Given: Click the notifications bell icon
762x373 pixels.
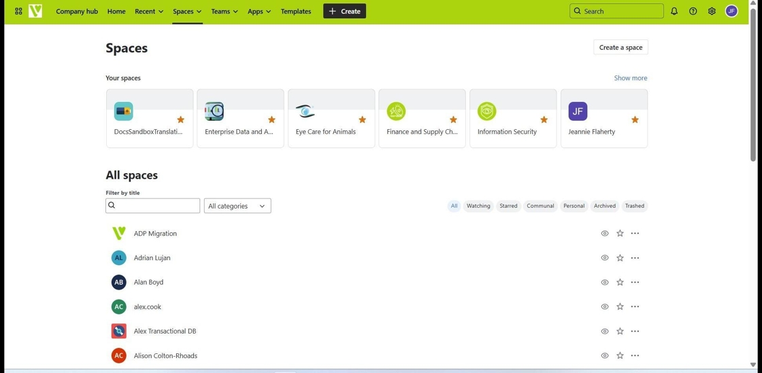Looking at the screenshot, I should [674, 12].
